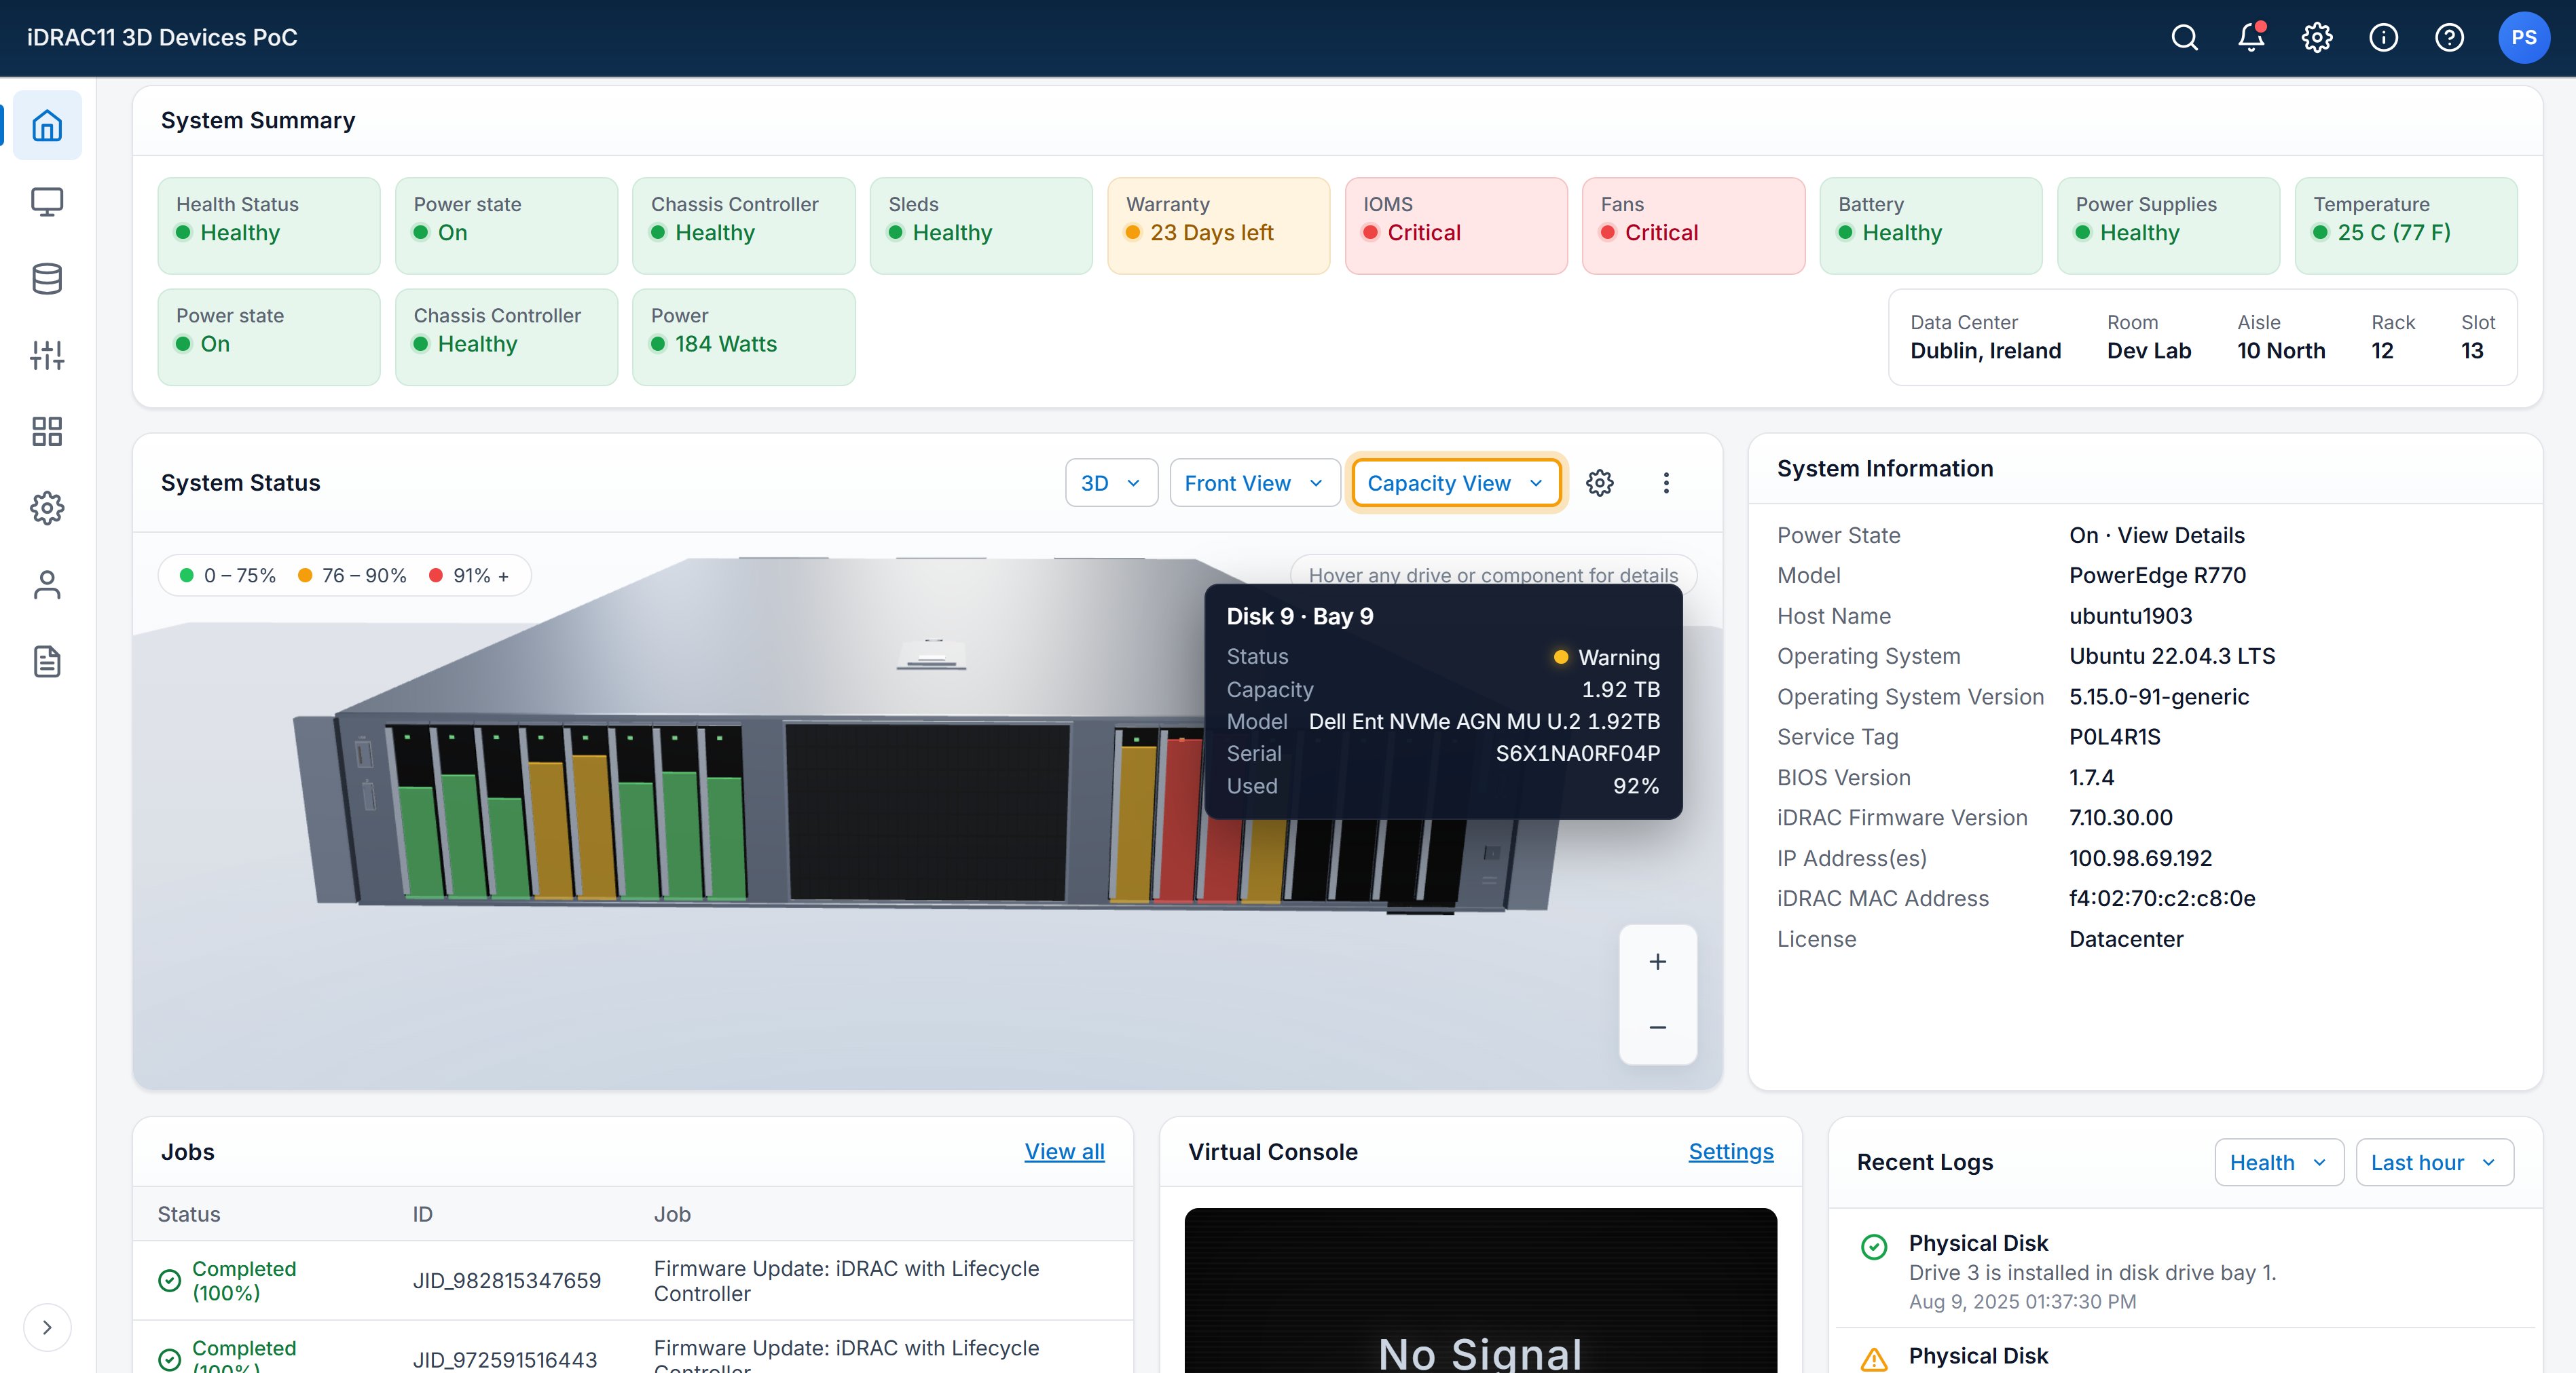Zoom out the 3D server view

(x=1657, y=1028)
